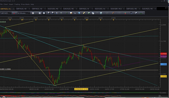Click the red 2.15564 price label
The width and height of the screenshot is (169, 98).
tap(164, 54)
